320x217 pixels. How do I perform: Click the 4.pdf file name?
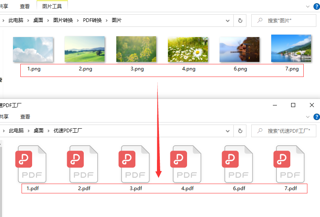(x=187, y=189)
